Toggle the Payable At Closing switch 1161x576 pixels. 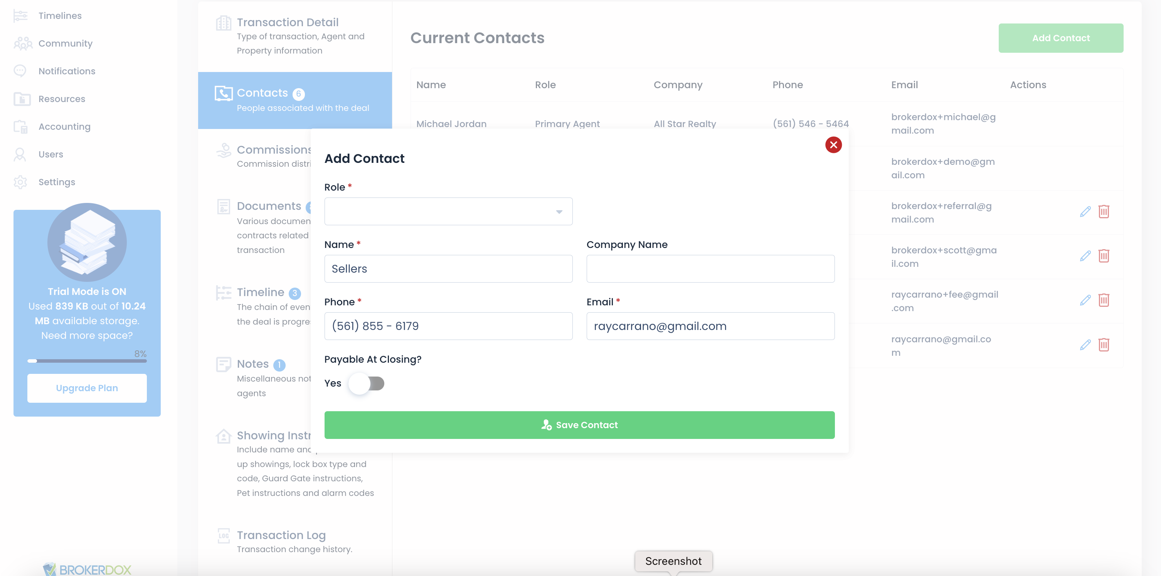tap(367, 384)
